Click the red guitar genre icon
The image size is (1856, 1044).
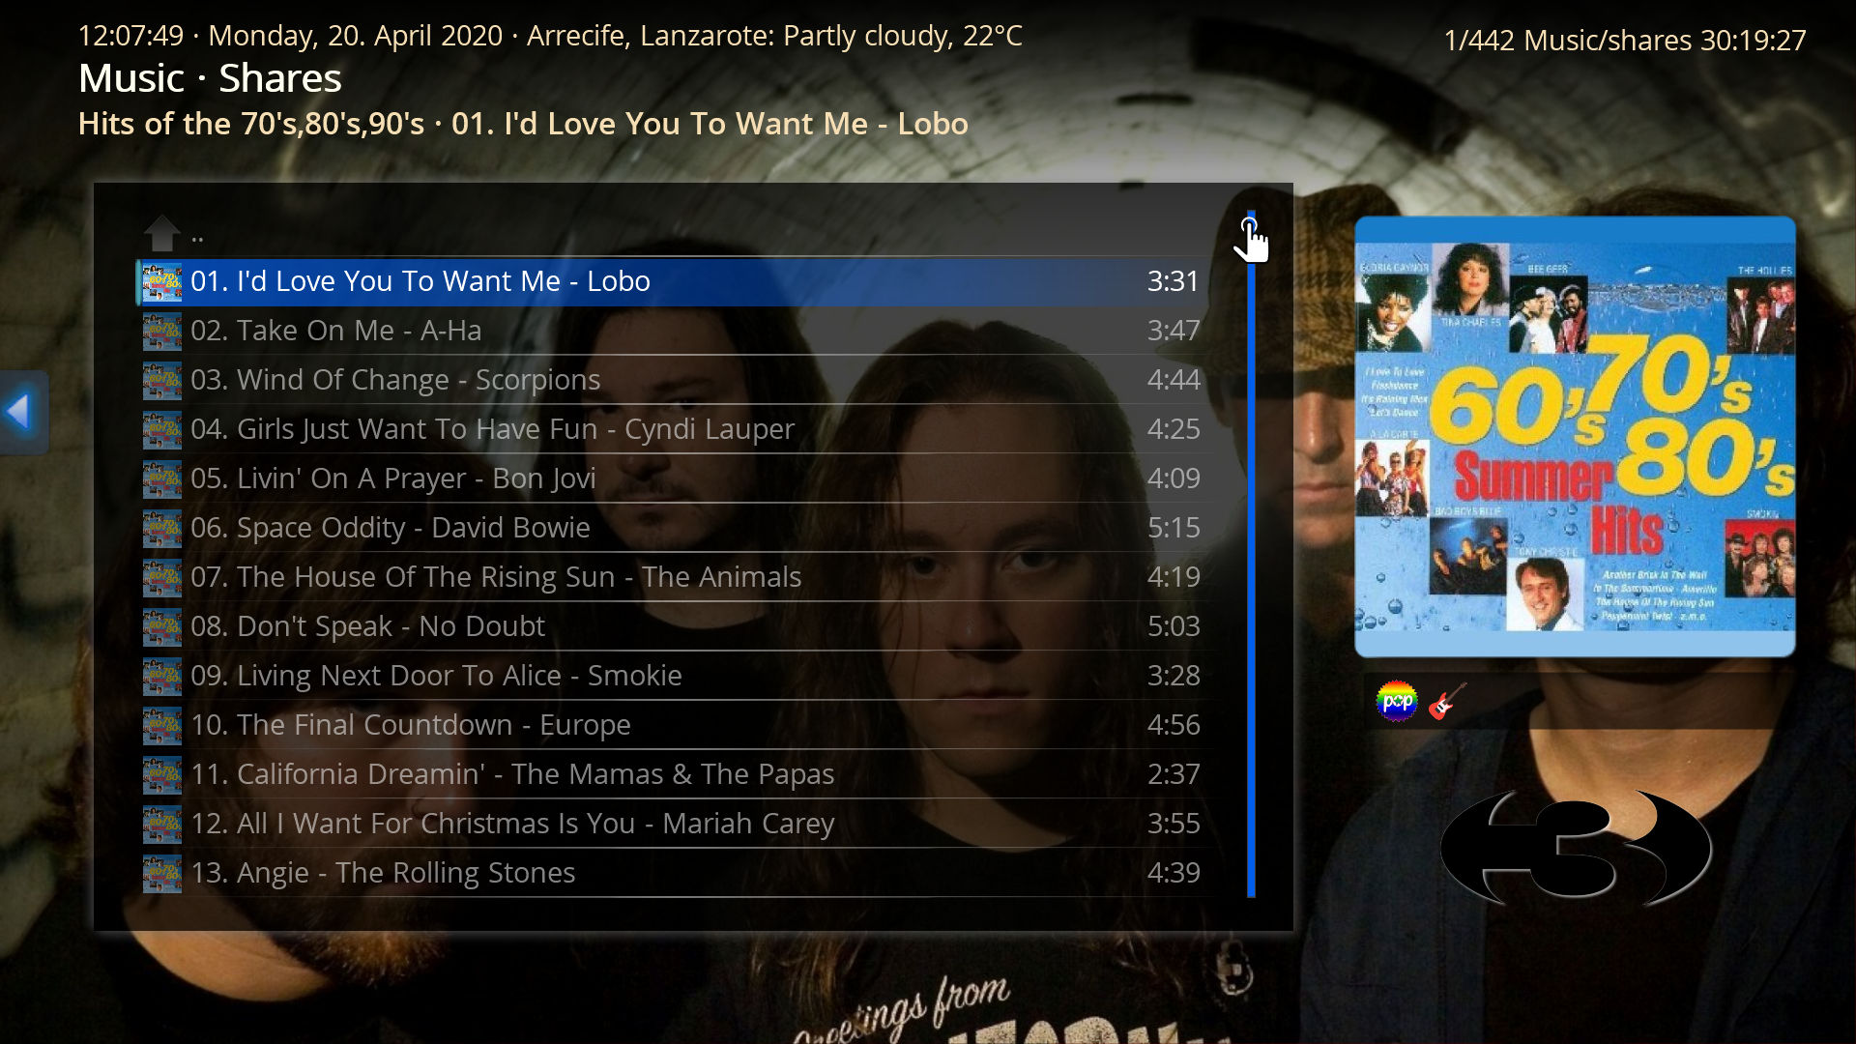pyautogui.click(x=1447, y=701)
